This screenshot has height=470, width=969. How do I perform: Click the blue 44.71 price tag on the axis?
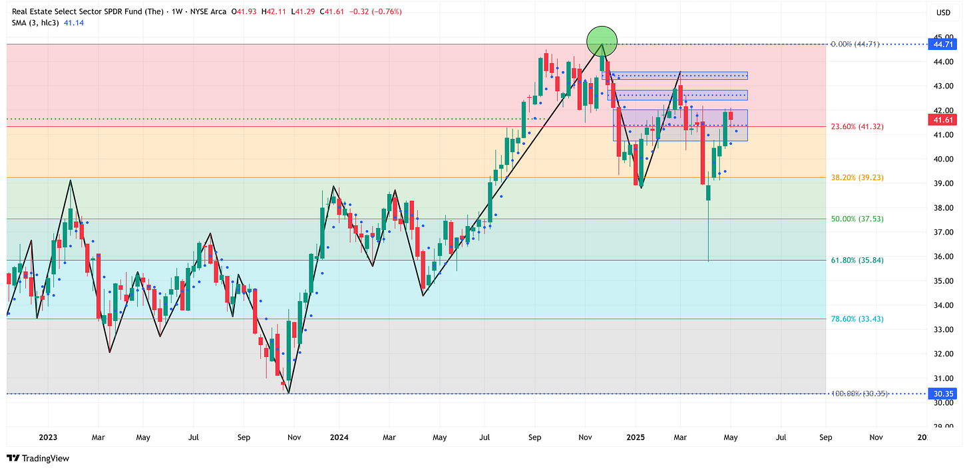[943, 44]
